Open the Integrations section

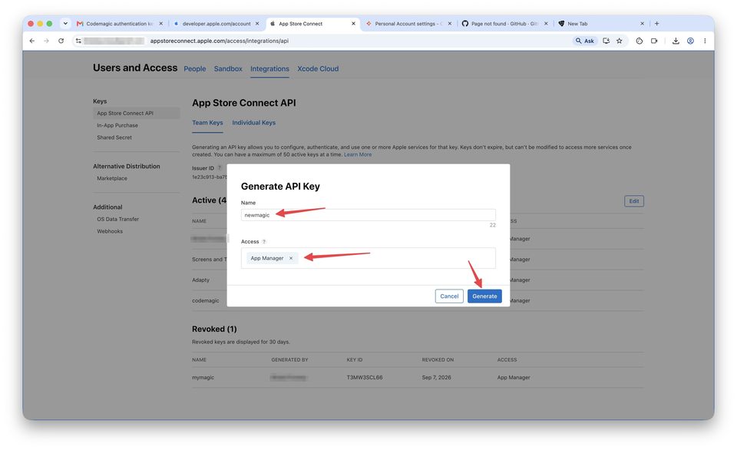[269, 68]
